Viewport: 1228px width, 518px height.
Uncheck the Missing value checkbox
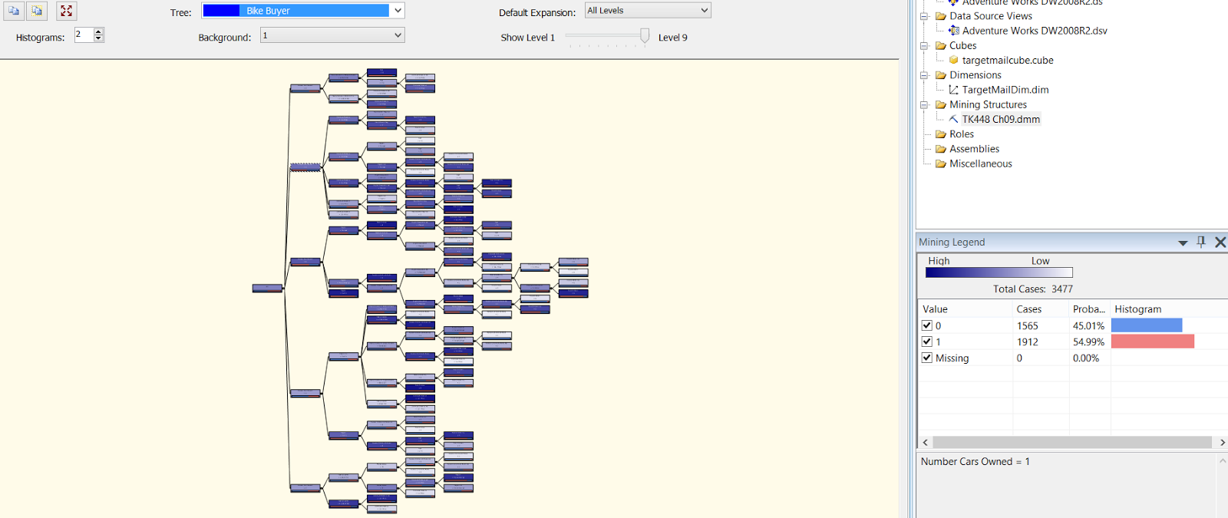(927, 358)
